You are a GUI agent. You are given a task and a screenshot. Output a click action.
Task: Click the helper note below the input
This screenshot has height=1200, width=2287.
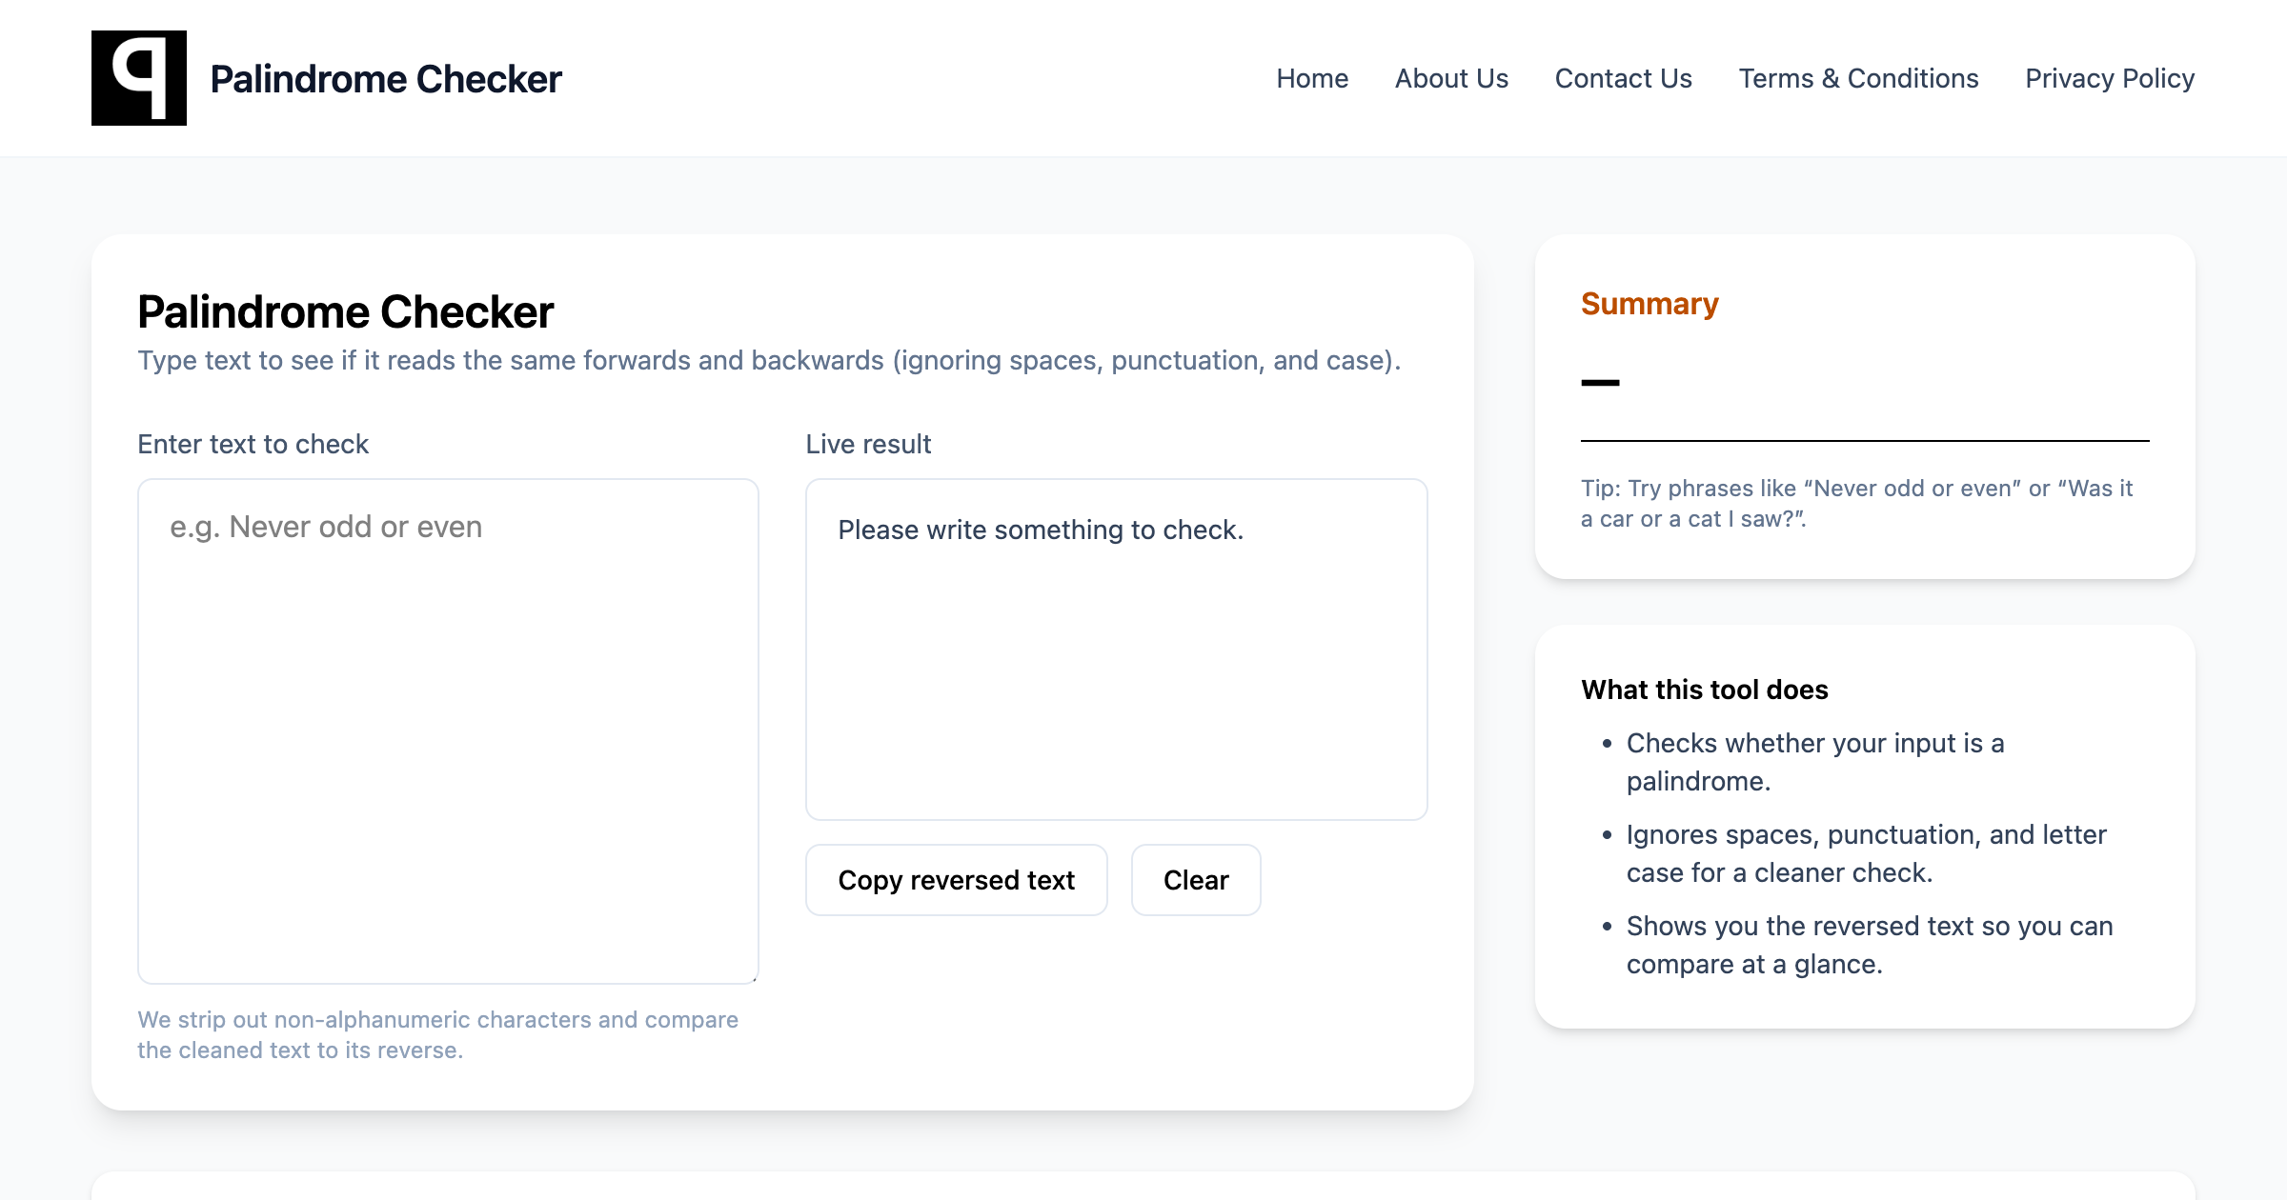pos(437,1034)
